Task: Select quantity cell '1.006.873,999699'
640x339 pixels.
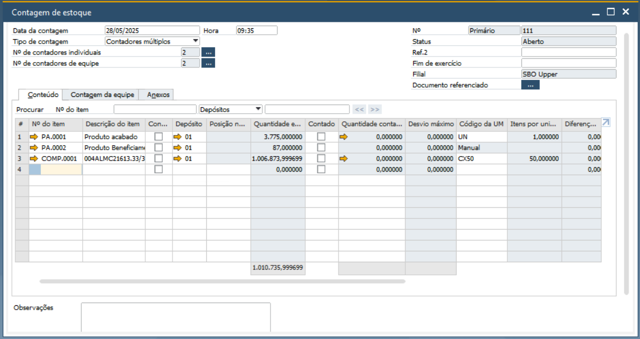Action: (x=278, y=159)
